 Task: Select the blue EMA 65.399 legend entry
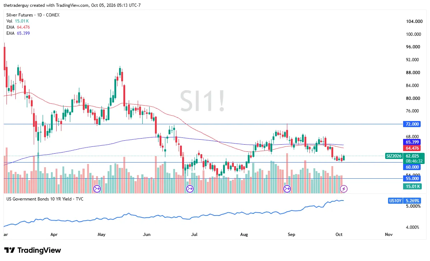[18, 33]
